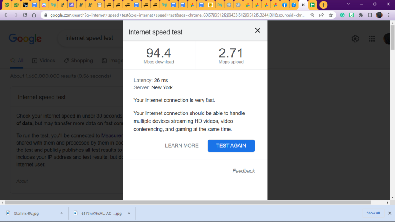Close the Internet speed test dialog

pyautogui.click(x=257, y=30)
